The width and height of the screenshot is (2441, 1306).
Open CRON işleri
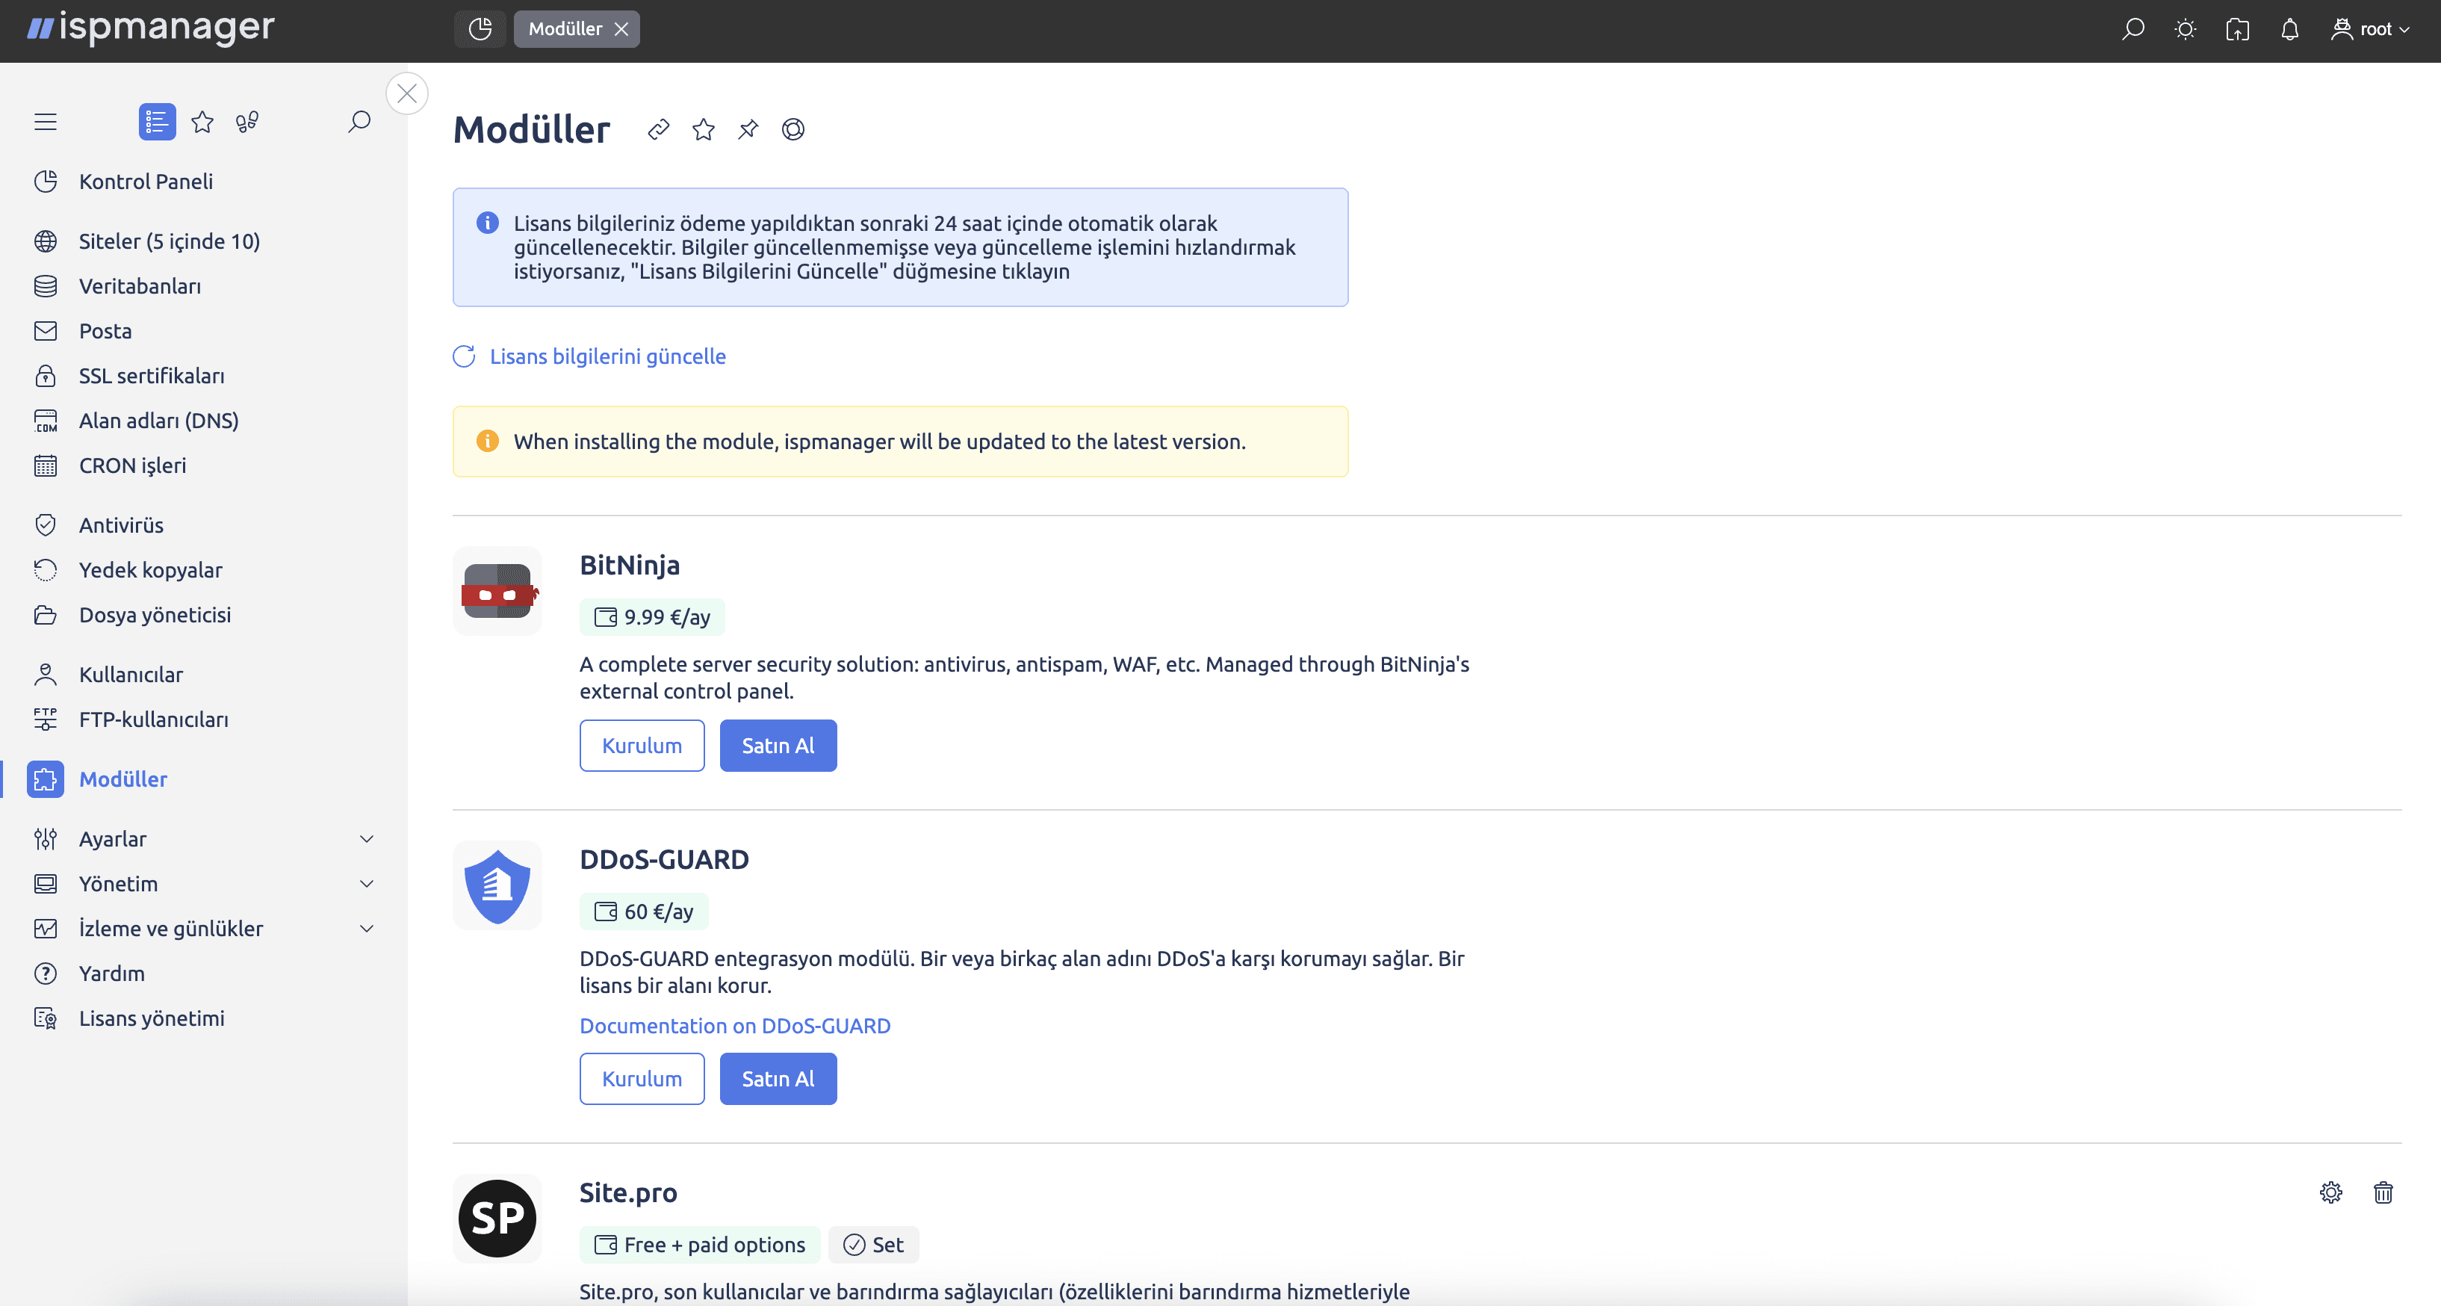coord(133,465)
